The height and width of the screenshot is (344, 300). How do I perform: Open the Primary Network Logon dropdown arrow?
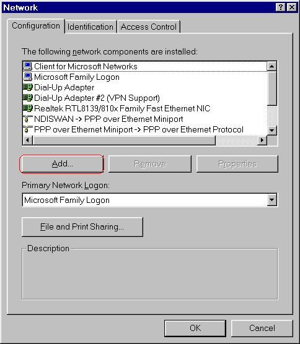pos(272,200)
